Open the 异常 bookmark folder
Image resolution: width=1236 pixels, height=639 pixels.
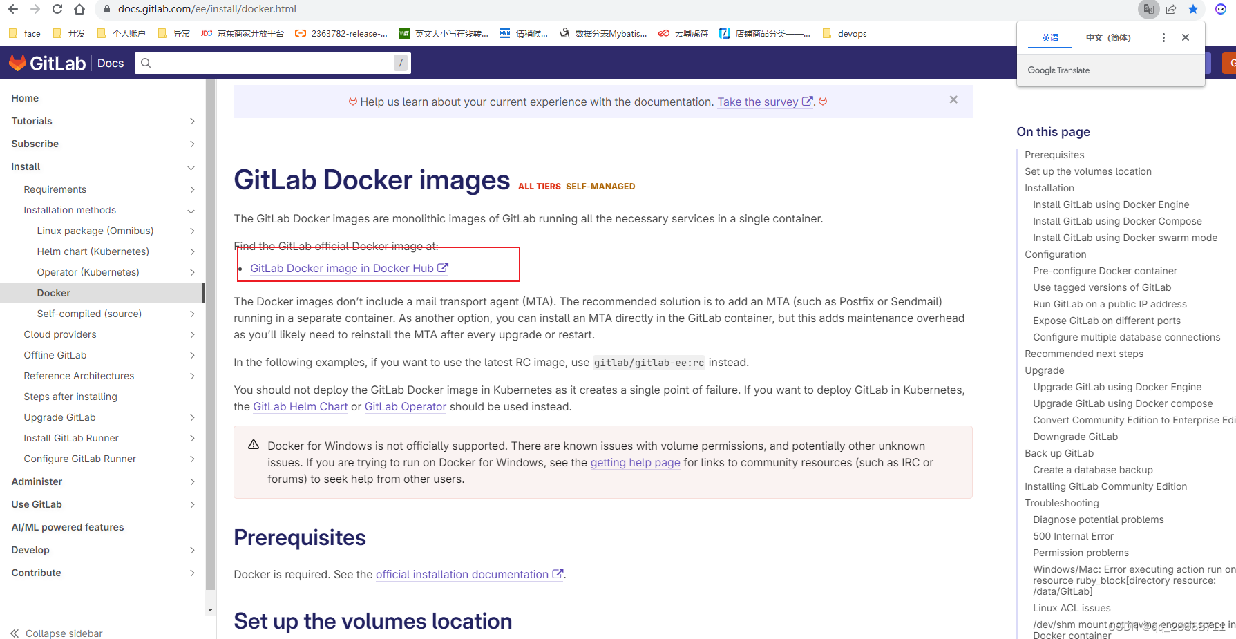pyautogui.click(x=174, y=33)
